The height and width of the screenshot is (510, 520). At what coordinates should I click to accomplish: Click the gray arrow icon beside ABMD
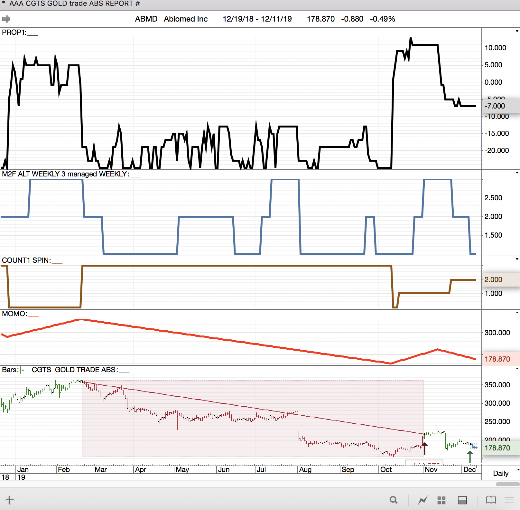(x=6, y=19)
